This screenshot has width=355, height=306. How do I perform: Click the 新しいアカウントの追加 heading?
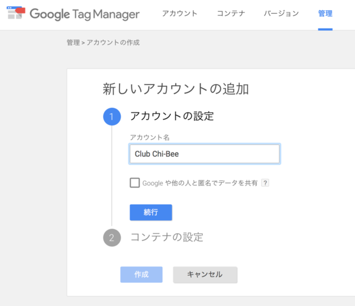[x=176, y=89]
